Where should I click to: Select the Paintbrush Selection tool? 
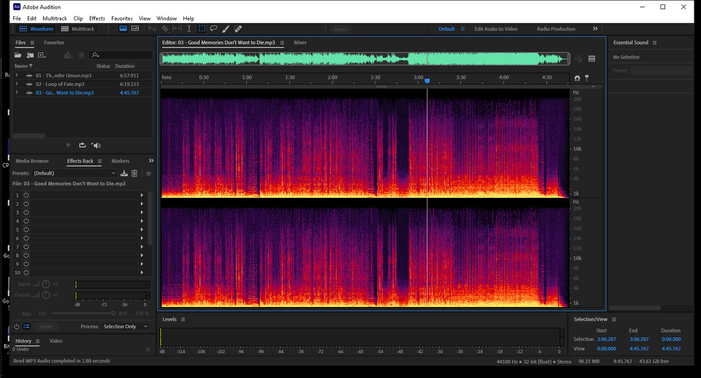(226, 28)
